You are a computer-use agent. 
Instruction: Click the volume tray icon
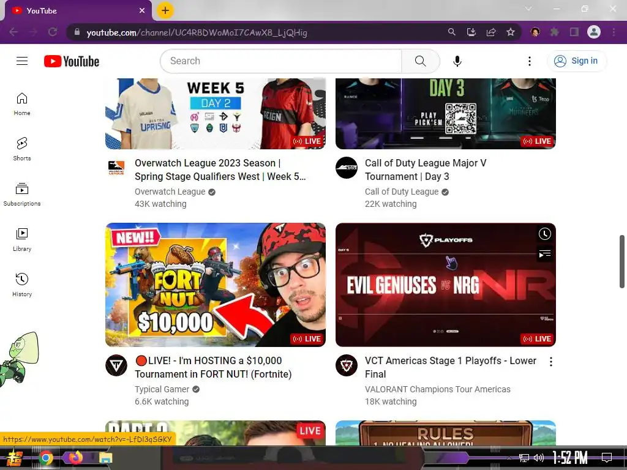pyautogui.click(x=539, y=458)
